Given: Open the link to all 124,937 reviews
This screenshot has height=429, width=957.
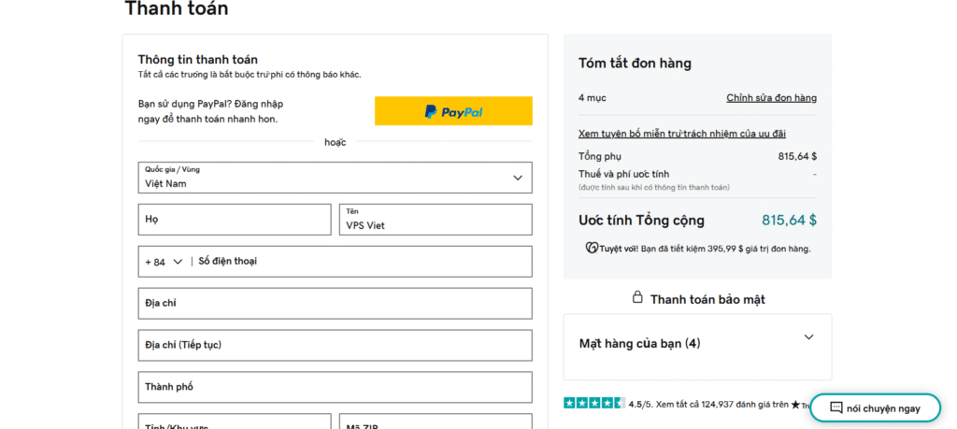Looking at the screenshot, I should (721, 405).
